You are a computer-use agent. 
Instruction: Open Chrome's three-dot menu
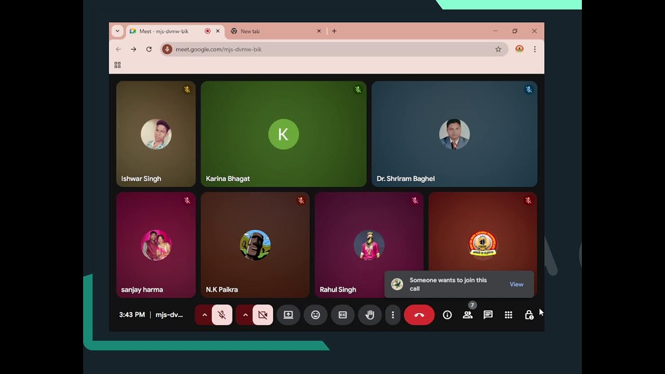point(535,49)
